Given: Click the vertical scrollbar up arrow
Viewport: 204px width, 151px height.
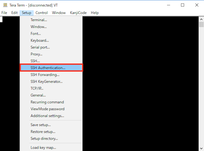Looking at the screenshot, I should (x=201, y=19).
